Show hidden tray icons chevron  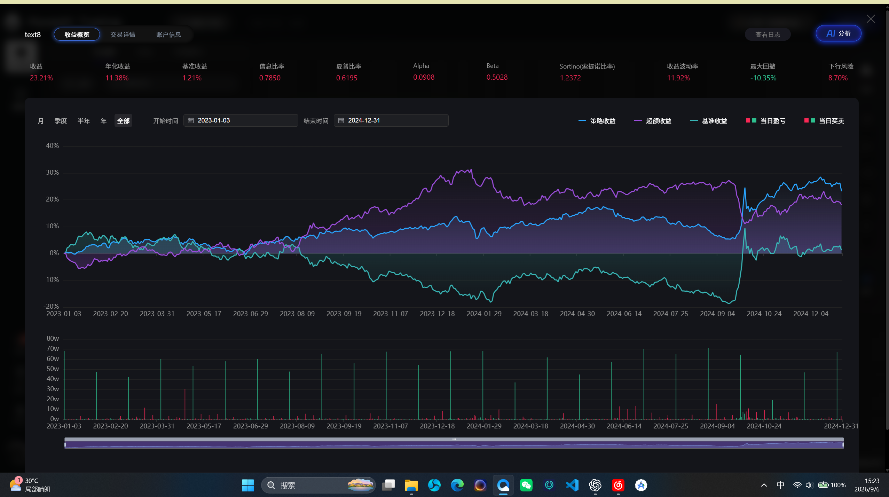pyautogui.click(x=764, y=485)
